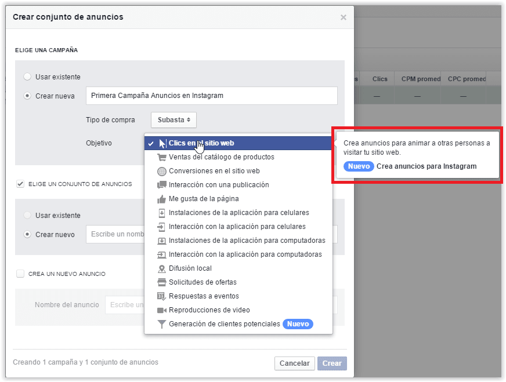Click the campaign name text field
The width and height of the screenshot is (506, 382).
(x=211, y=96)
